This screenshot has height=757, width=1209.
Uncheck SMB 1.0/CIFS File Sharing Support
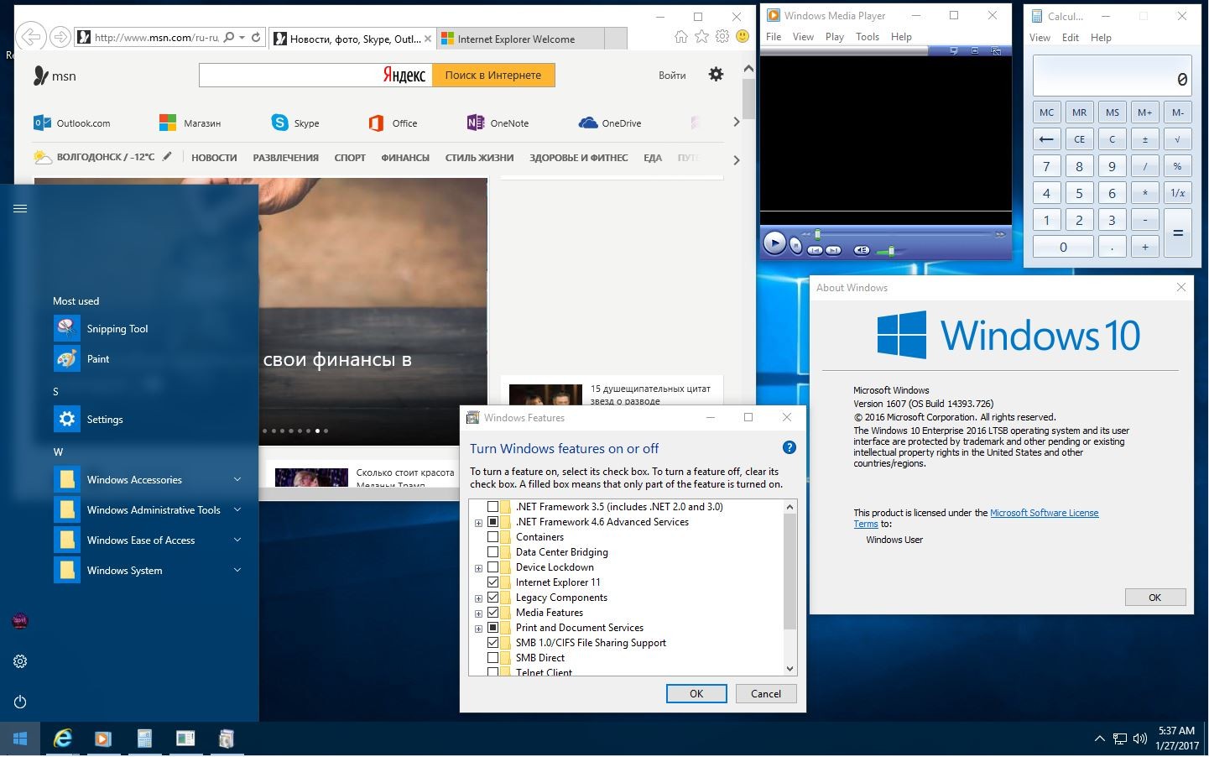pyautogui.click(x=492, y=643)
